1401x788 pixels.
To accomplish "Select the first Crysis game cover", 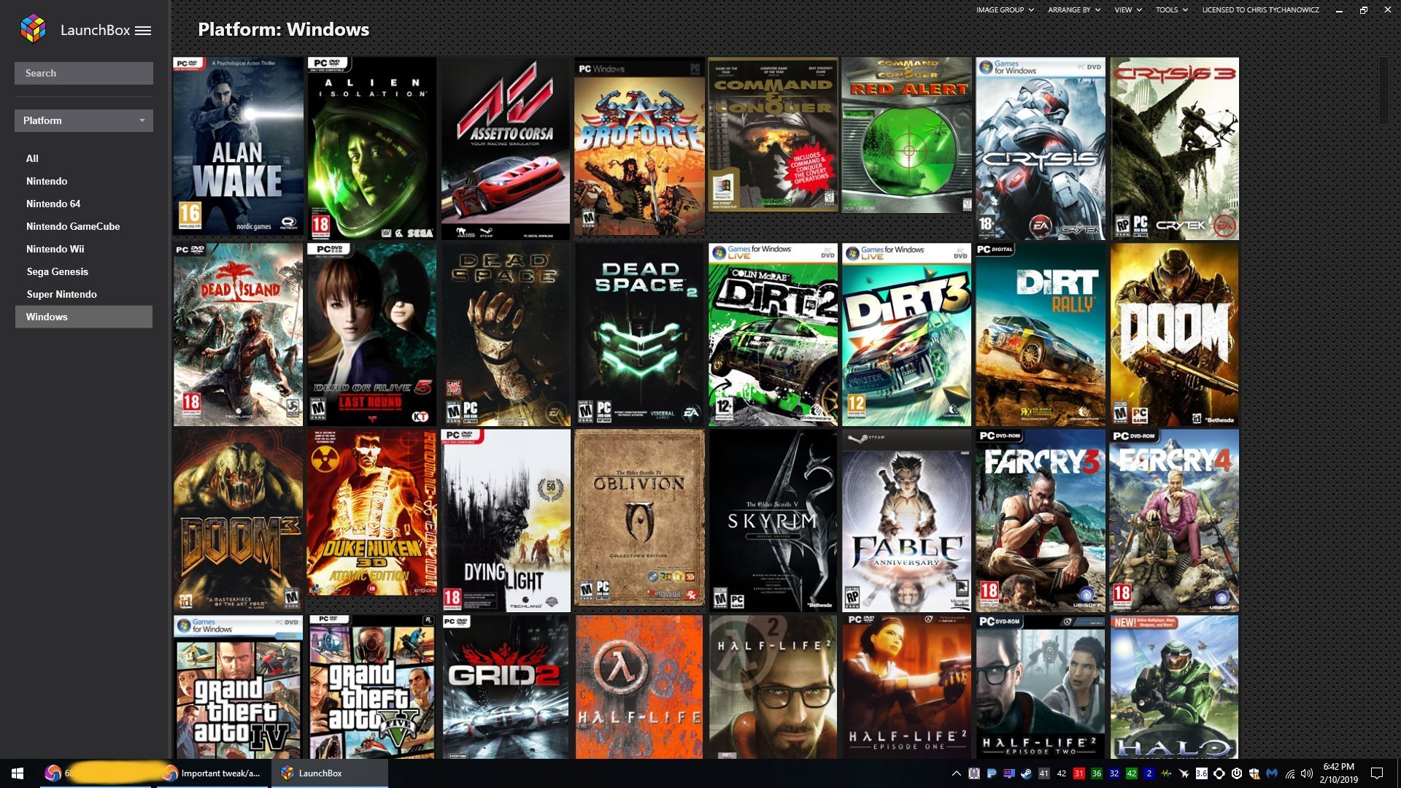I will [x=1041, y=148].
